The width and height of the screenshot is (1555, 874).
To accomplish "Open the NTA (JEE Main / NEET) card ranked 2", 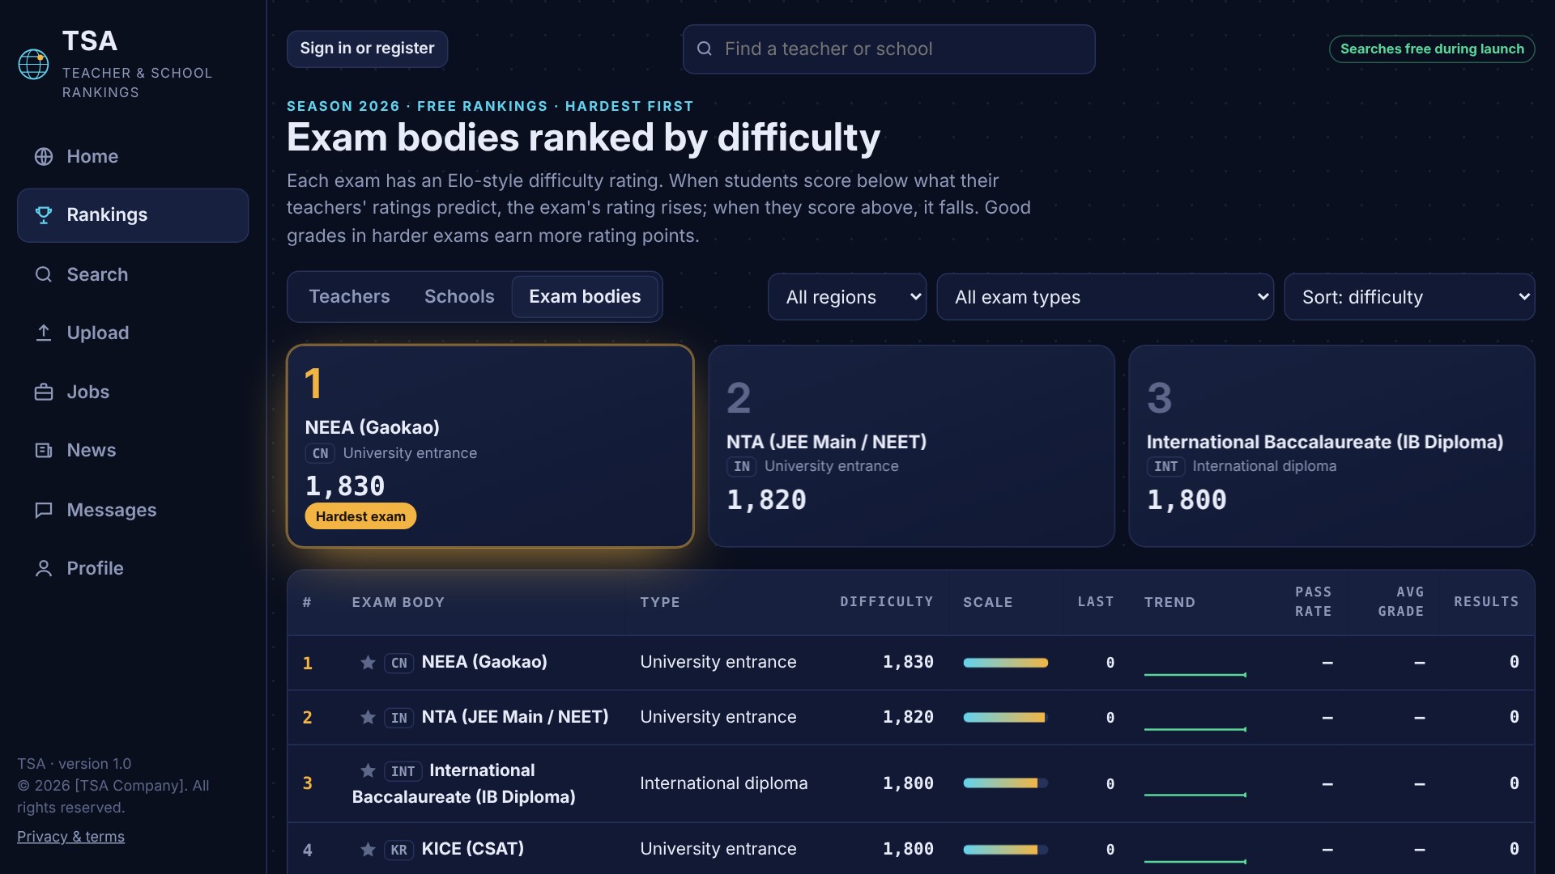I will coord(911,446).
